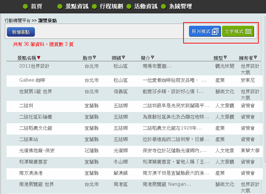Open the 系統管理 menu item

(x=181, y=7)
